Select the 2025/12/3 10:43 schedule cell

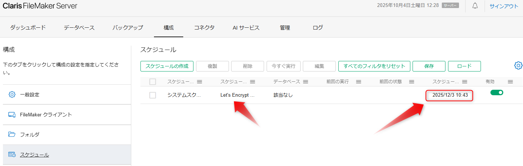[449, 95]
